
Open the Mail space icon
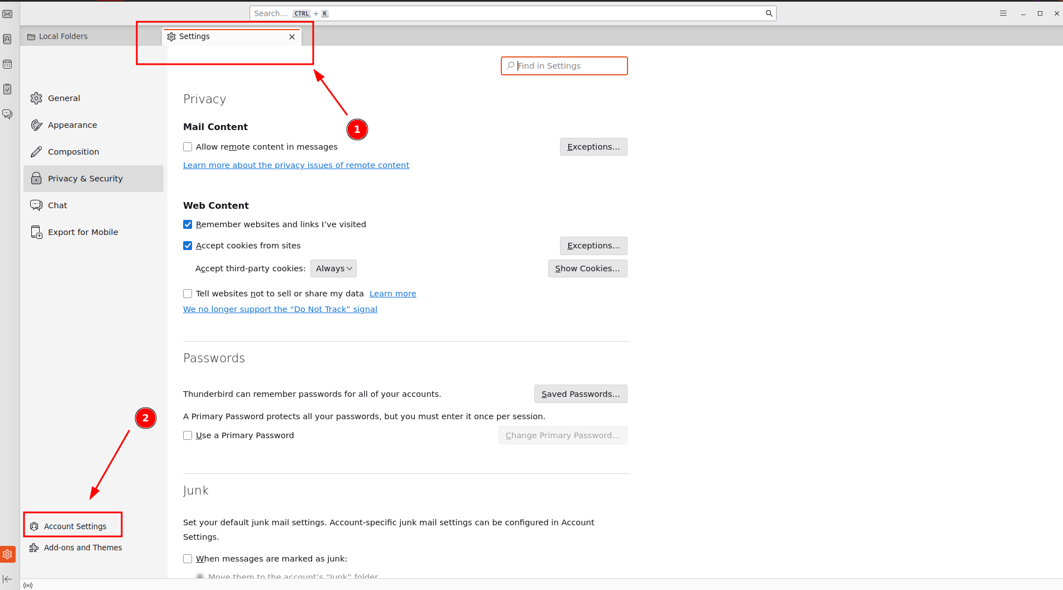7,14
